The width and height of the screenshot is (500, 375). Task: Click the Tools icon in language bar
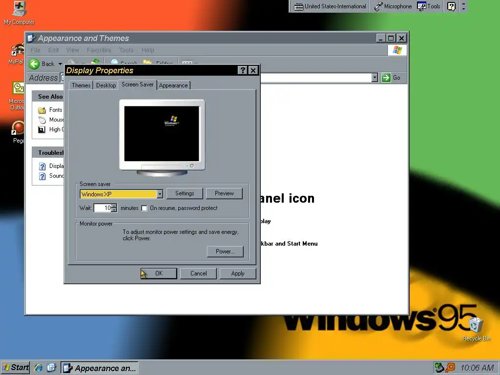(x=421, y=6)
